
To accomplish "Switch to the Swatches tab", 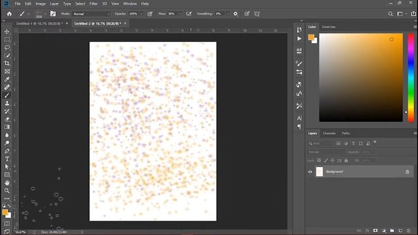I will (x=329, y=27).
